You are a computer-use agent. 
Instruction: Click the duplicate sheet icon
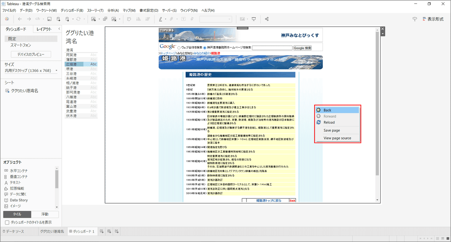[105, 19]
